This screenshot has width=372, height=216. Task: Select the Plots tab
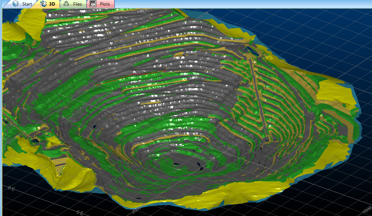102,4
